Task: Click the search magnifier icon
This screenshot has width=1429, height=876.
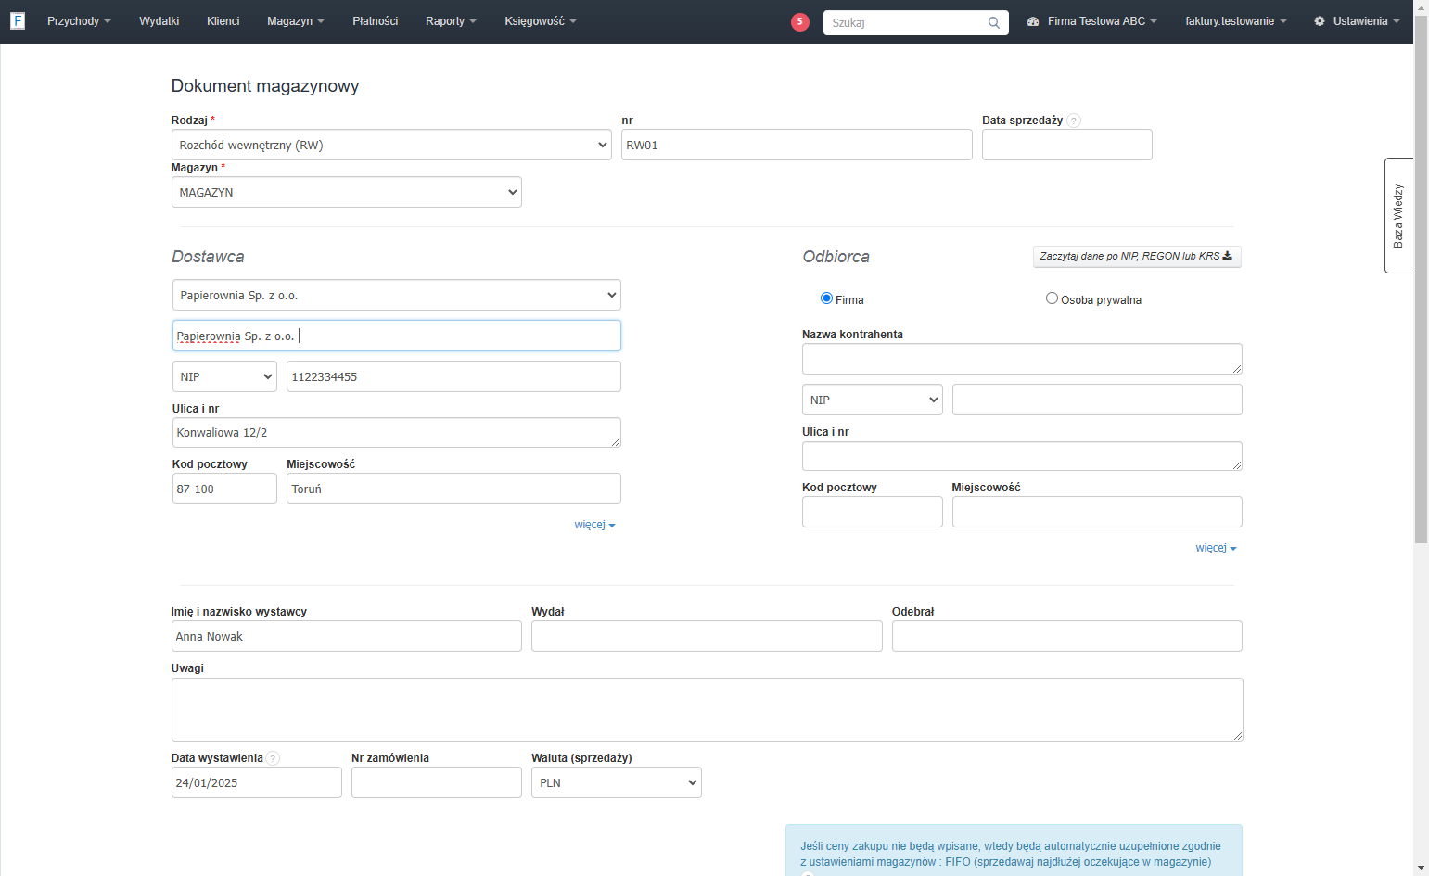Action: tap(994, 22)
